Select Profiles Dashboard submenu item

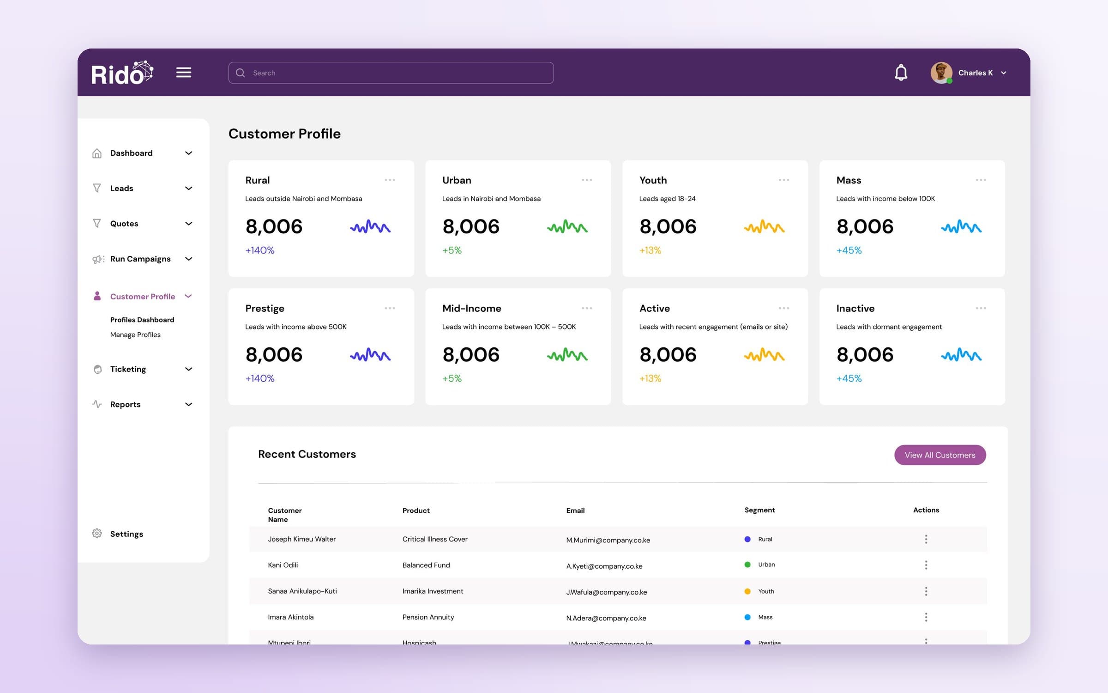coord(142,320)
